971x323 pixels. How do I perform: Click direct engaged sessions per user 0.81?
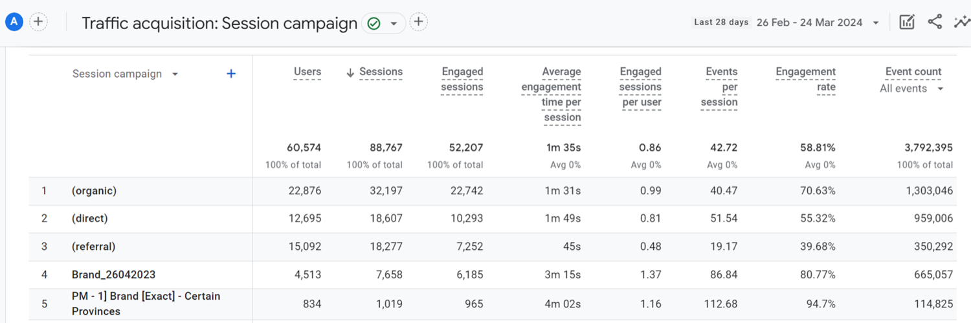point(651,219)
